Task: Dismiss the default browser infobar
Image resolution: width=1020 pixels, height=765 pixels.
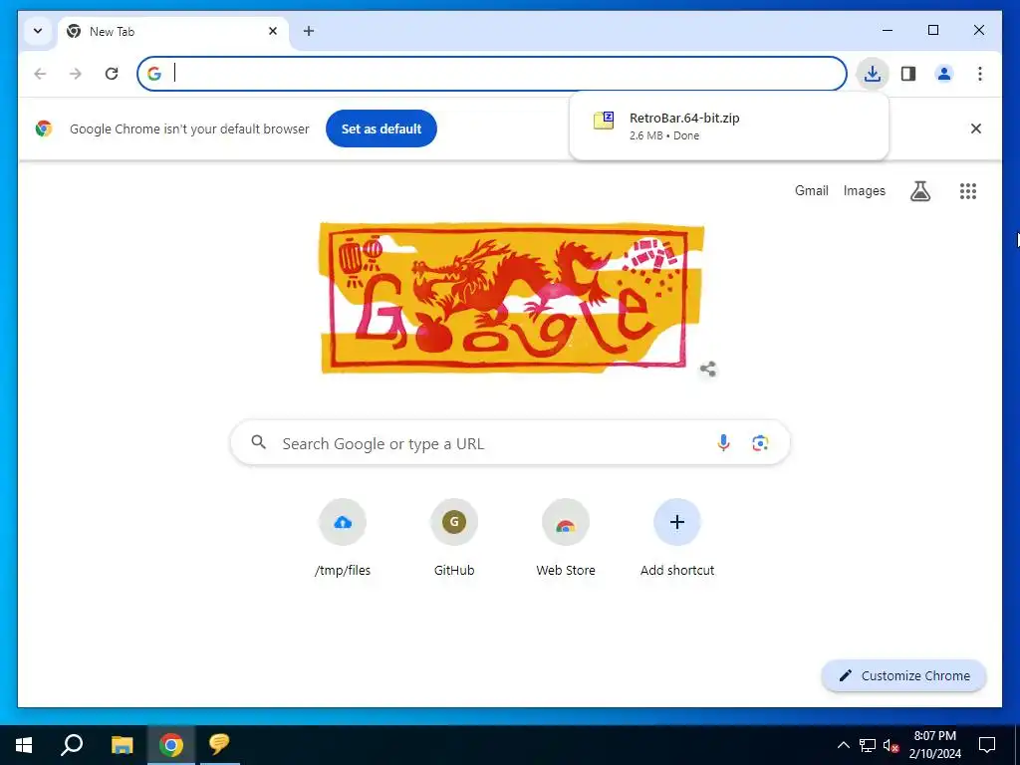Action: [x=976, y=128]
